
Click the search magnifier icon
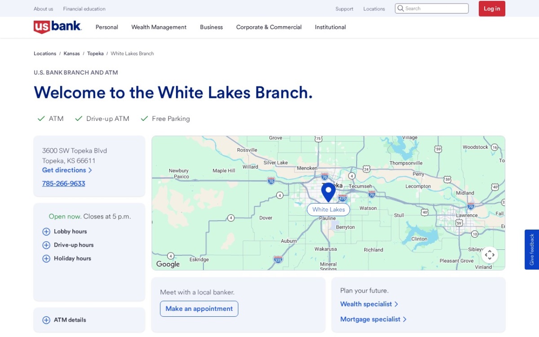[401, 9]
